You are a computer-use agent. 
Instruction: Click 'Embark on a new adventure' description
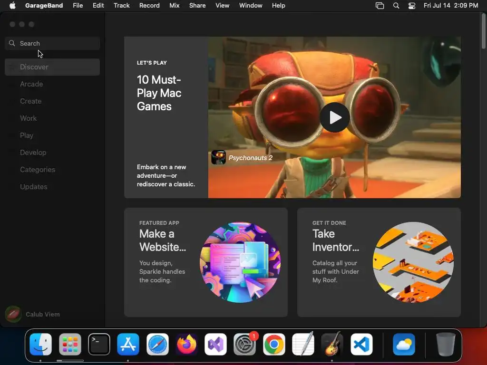coord(166,175)
